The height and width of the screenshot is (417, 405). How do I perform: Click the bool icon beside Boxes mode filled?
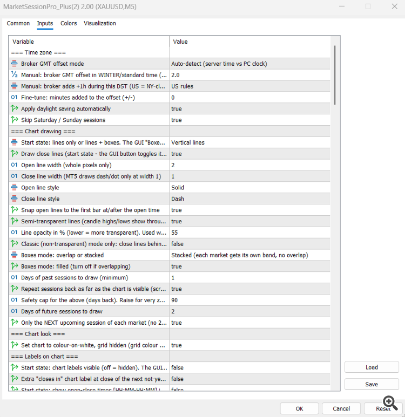pyautogui.click(x=15, y=266)
